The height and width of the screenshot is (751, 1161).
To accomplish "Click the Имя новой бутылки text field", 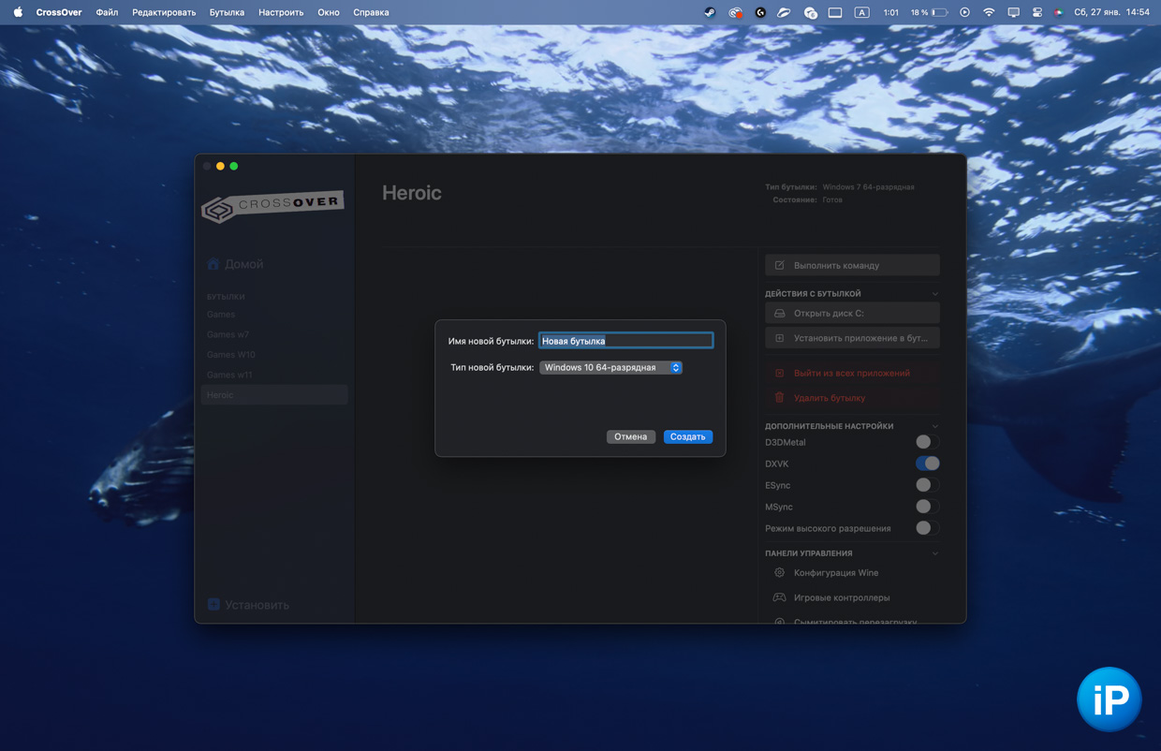I will [625, 341].
